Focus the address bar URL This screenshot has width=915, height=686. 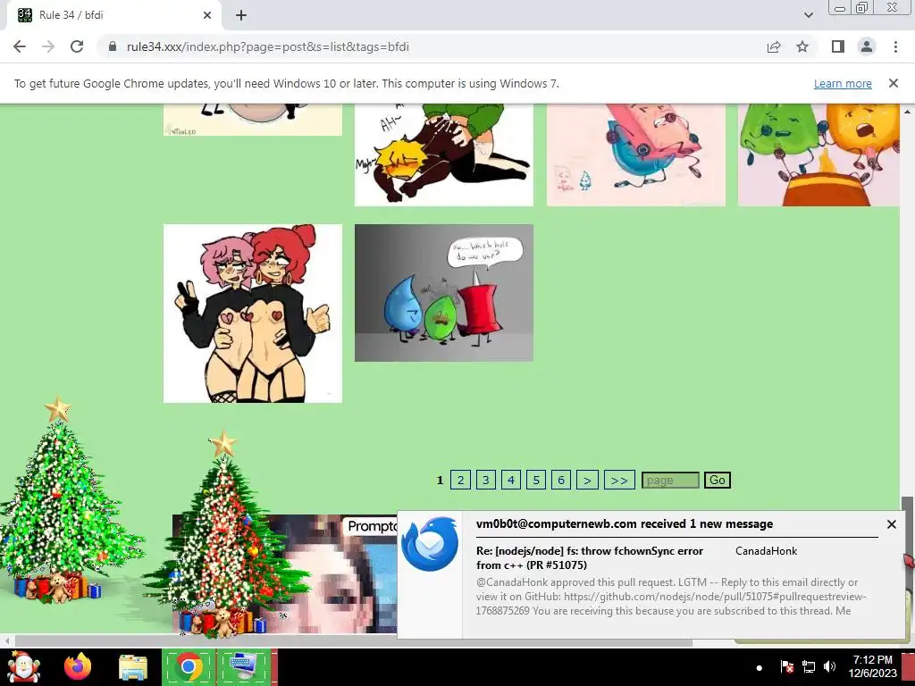click(267, 46)
